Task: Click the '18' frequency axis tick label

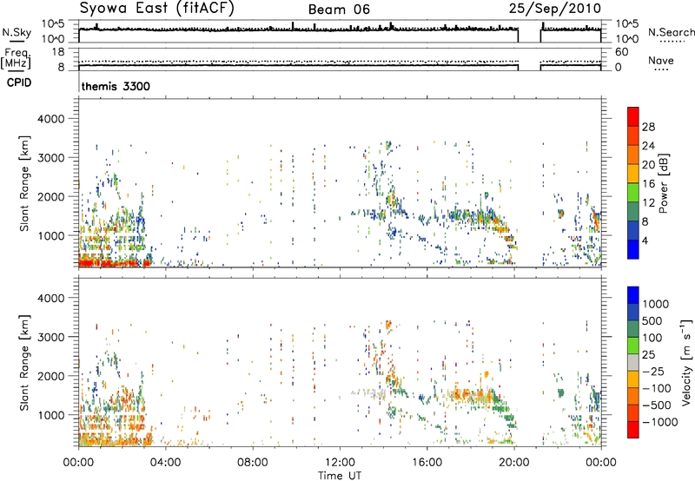Action: click(57, 52)
